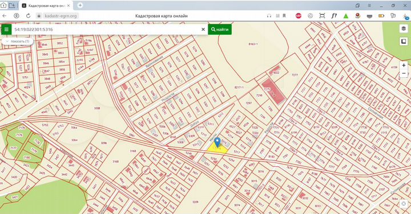The height and width of the screenshot is (214, 411).
Task: Click parcel 5991 along the road
Action: click(132, 135)
